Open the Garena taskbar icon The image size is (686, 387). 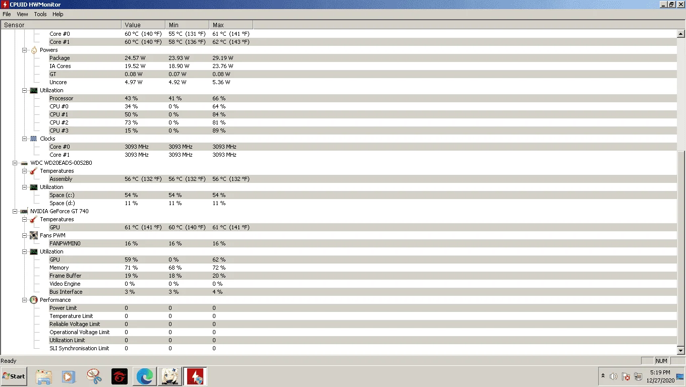120,376
